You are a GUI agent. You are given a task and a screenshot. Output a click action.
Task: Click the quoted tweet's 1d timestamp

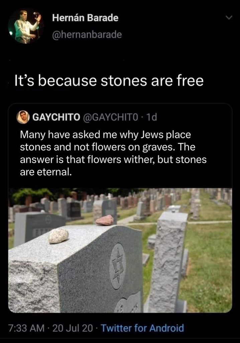pos(151,118)
